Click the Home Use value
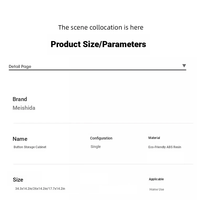The image size is (197, 205). coord(157,189)
